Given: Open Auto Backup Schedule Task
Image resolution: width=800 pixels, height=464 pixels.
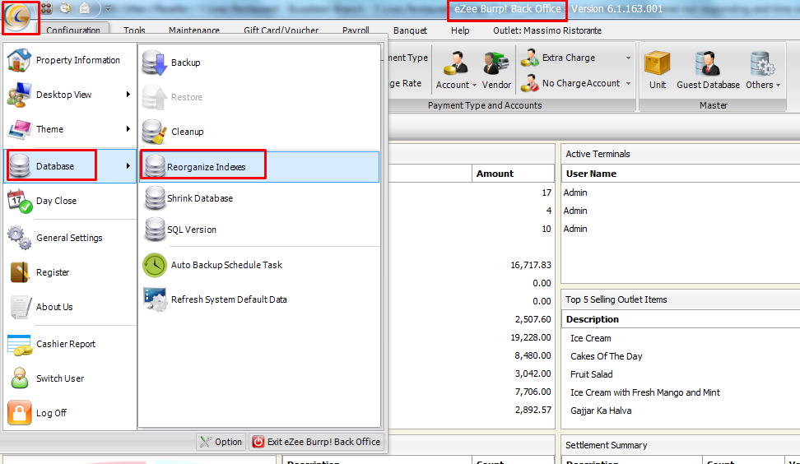Looking at the screenshot, I should [x=259, y=265].
